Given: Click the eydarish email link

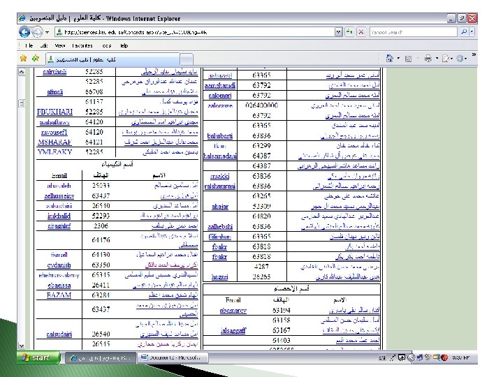Looking at the screenshot, I should (x=59, y=265).
